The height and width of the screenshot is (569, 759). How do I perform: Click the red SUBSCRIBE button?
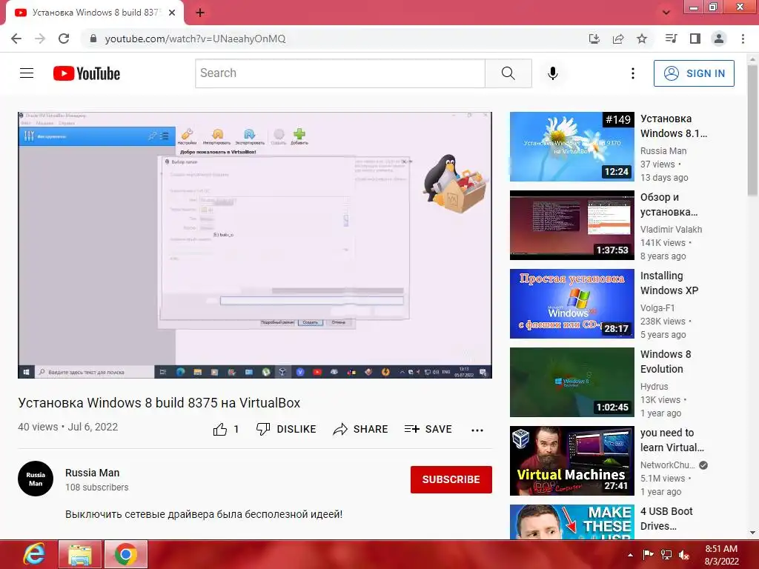point(451,479)
